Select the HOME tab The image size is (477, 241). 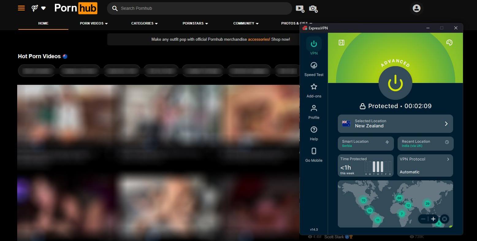click(43, 23)
